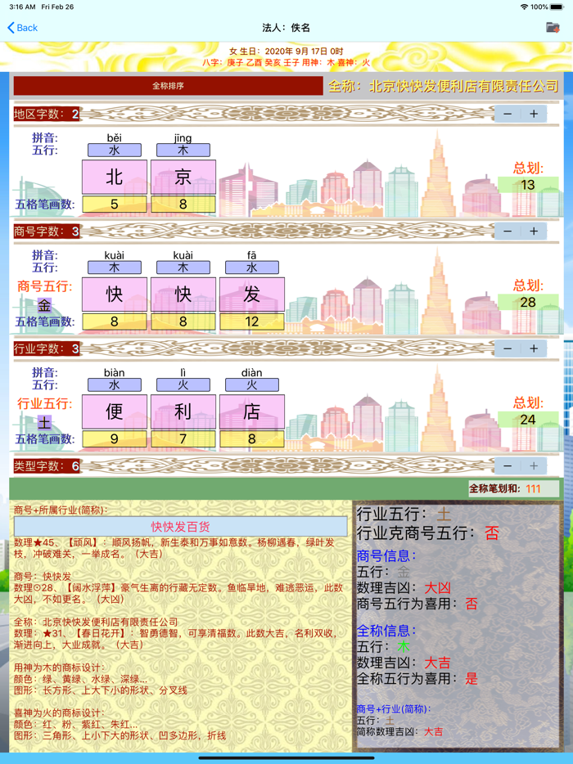Viewport: 573px width, 764px height.
Task: Tap stroke count 5 under 北
Action: (x=115, y=204)
